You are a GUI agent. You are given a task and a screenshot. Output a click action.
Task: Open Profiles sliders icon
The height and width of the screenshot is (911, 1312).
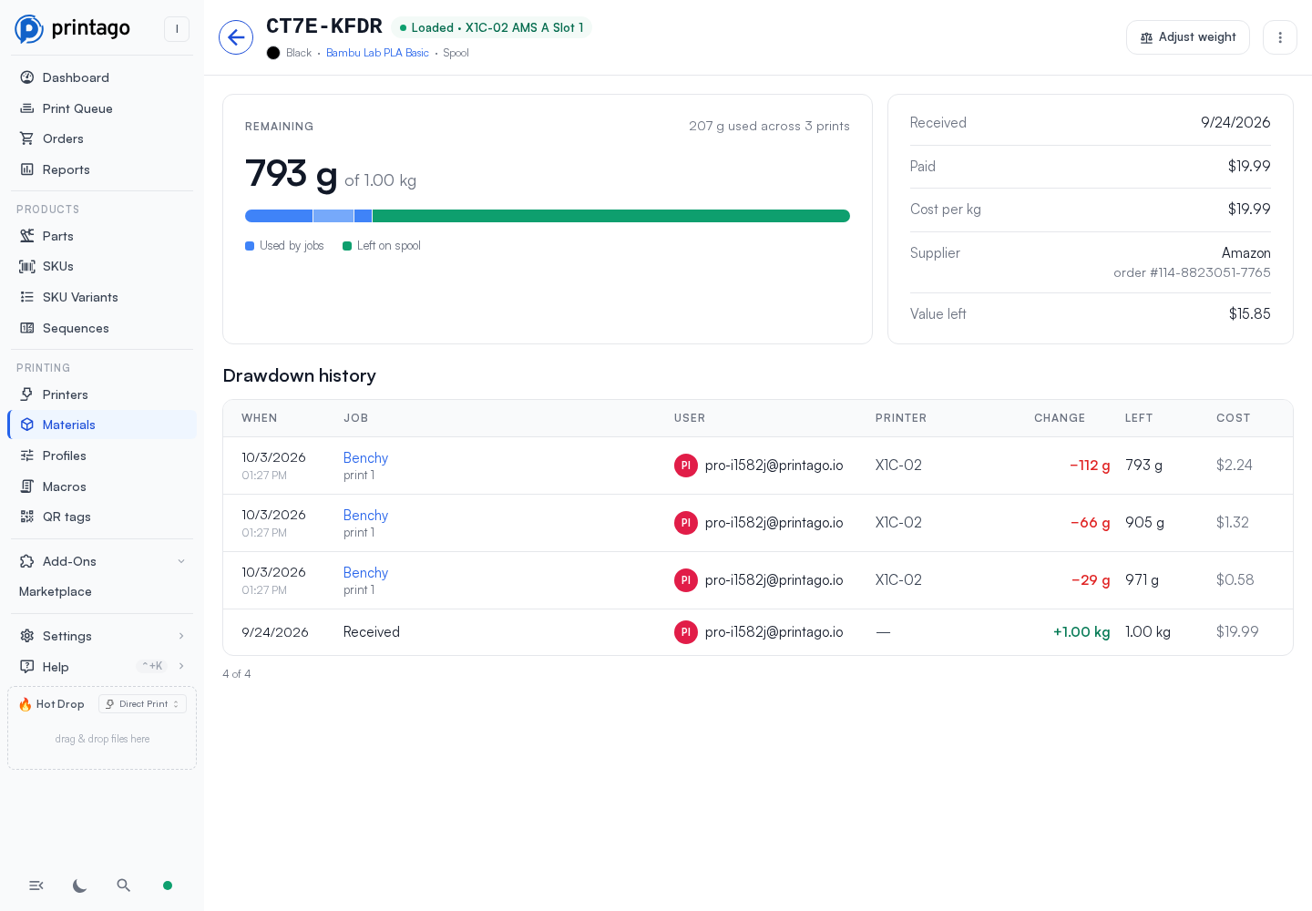click(27, 455)
